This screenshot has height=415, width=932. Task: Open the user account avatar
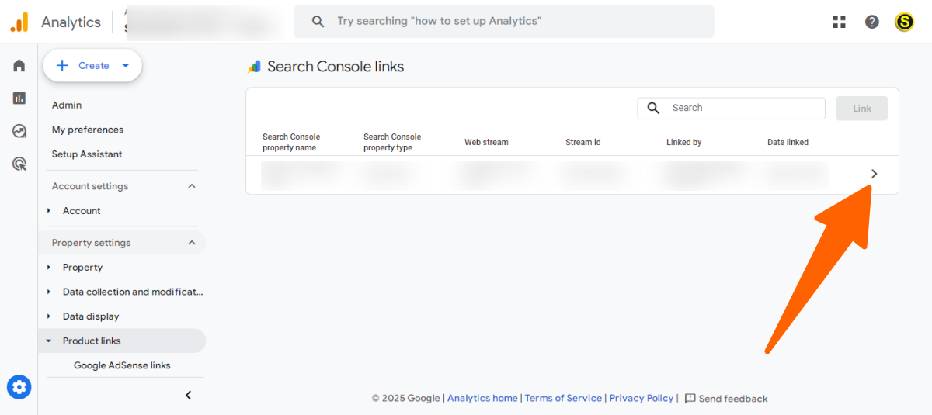click(904, 22)
